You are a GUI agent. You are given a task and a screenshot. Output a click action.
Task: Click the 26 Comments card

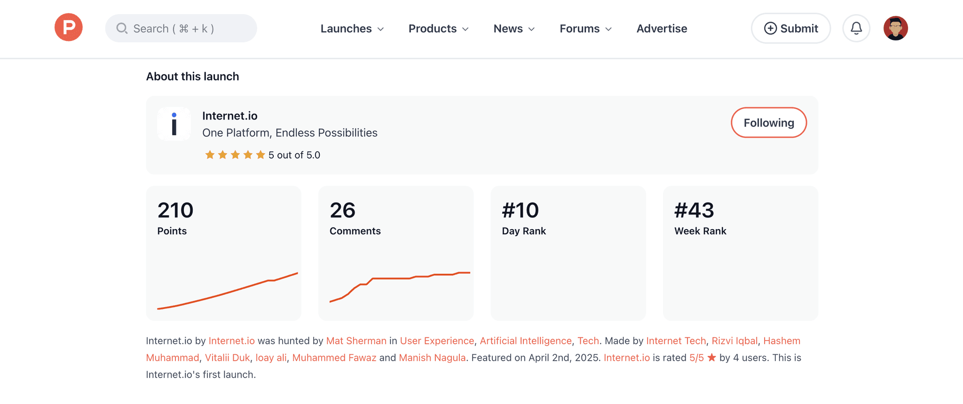coord(396,253)
